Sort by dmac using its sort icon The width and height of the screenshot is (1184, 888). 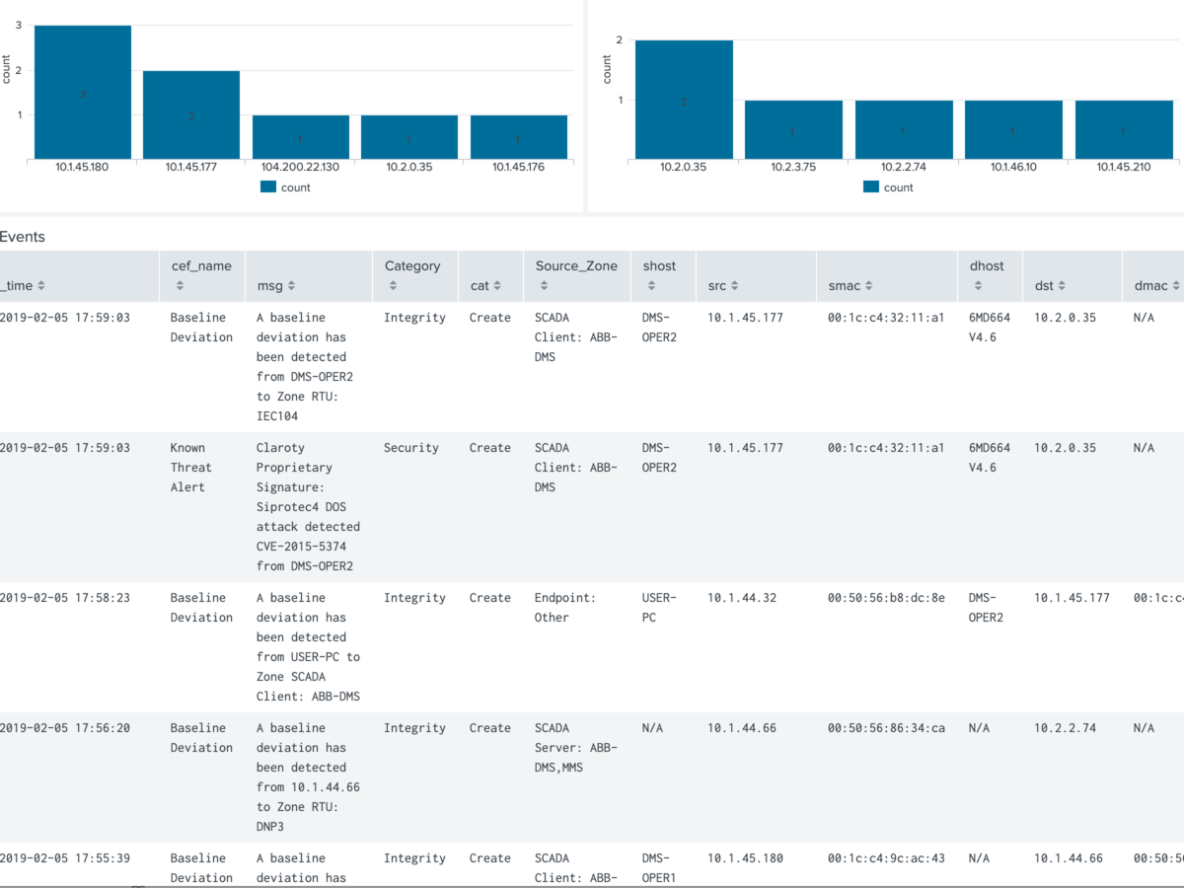click(1175, 286)
